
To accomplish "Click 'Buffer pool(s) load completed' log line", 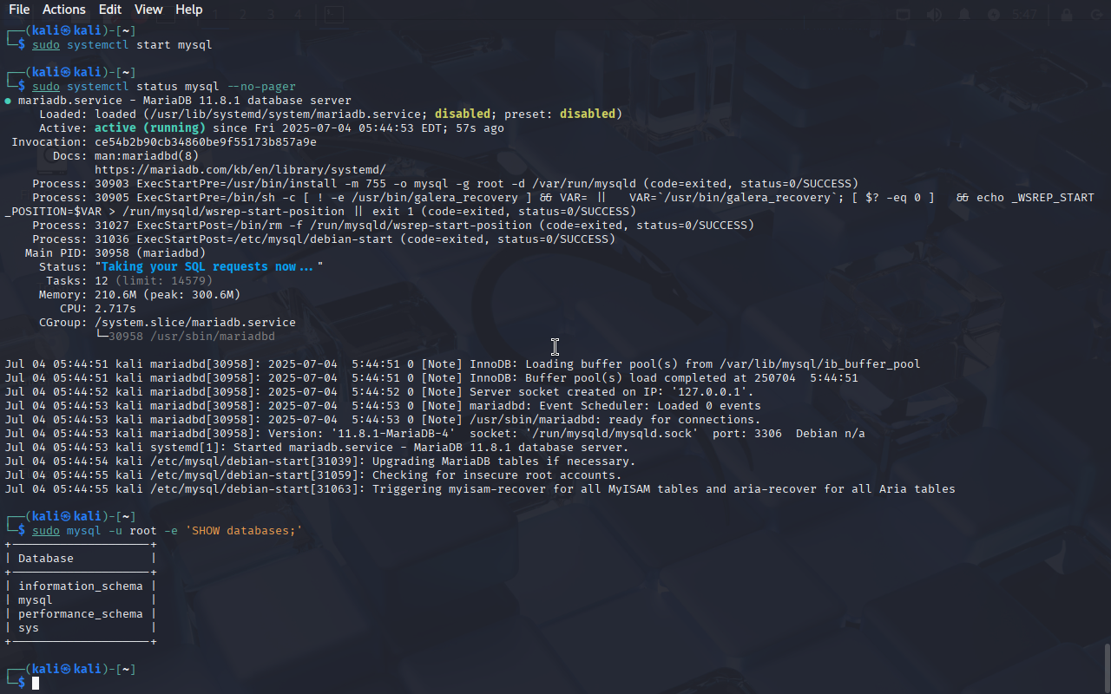I will point(431,378).
